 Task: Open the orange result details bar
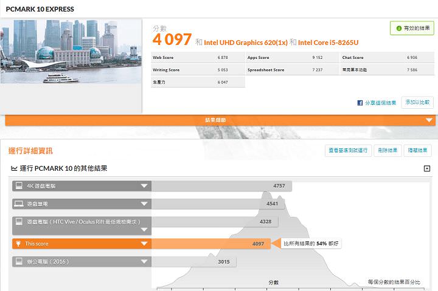[x=220, y=120]
